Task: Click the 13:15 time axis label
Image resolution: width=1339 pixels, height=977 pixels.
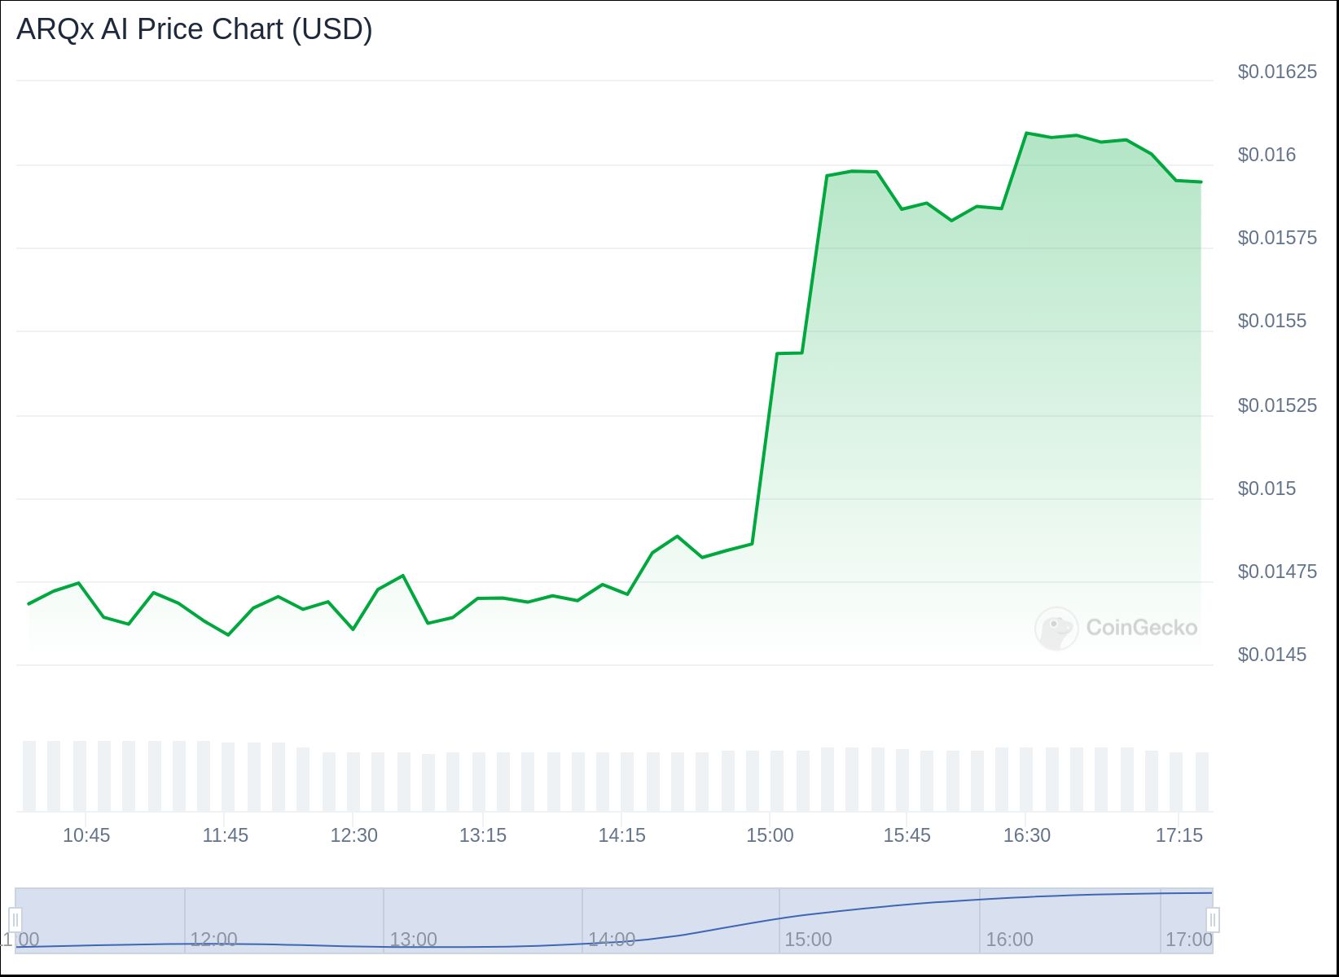Action: (483, 835)
